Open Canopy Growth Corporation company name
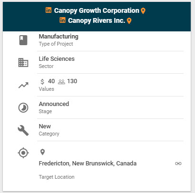 [97, 10]
